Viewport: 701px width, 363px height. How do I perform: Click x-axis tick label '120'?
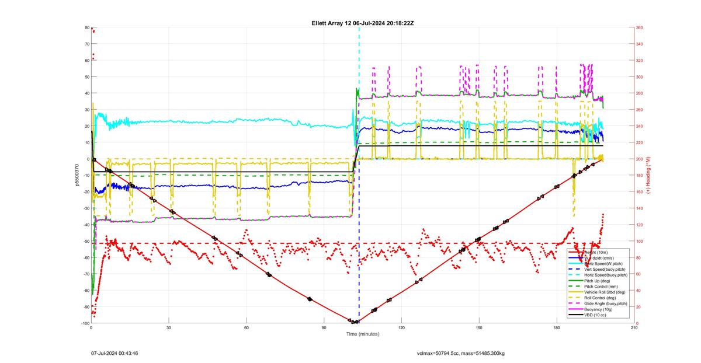tap(401, 328)
